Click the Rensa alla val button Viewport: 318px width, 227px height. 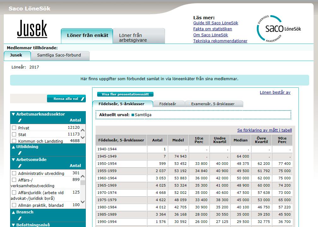pos(66,99)
